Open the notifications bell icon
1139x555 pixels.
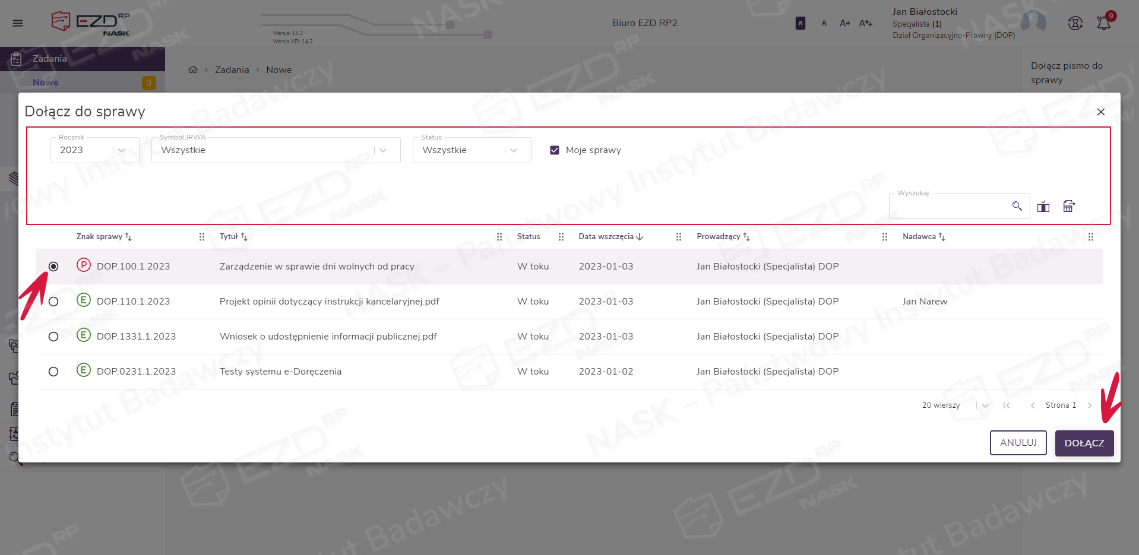[1103, 23]
